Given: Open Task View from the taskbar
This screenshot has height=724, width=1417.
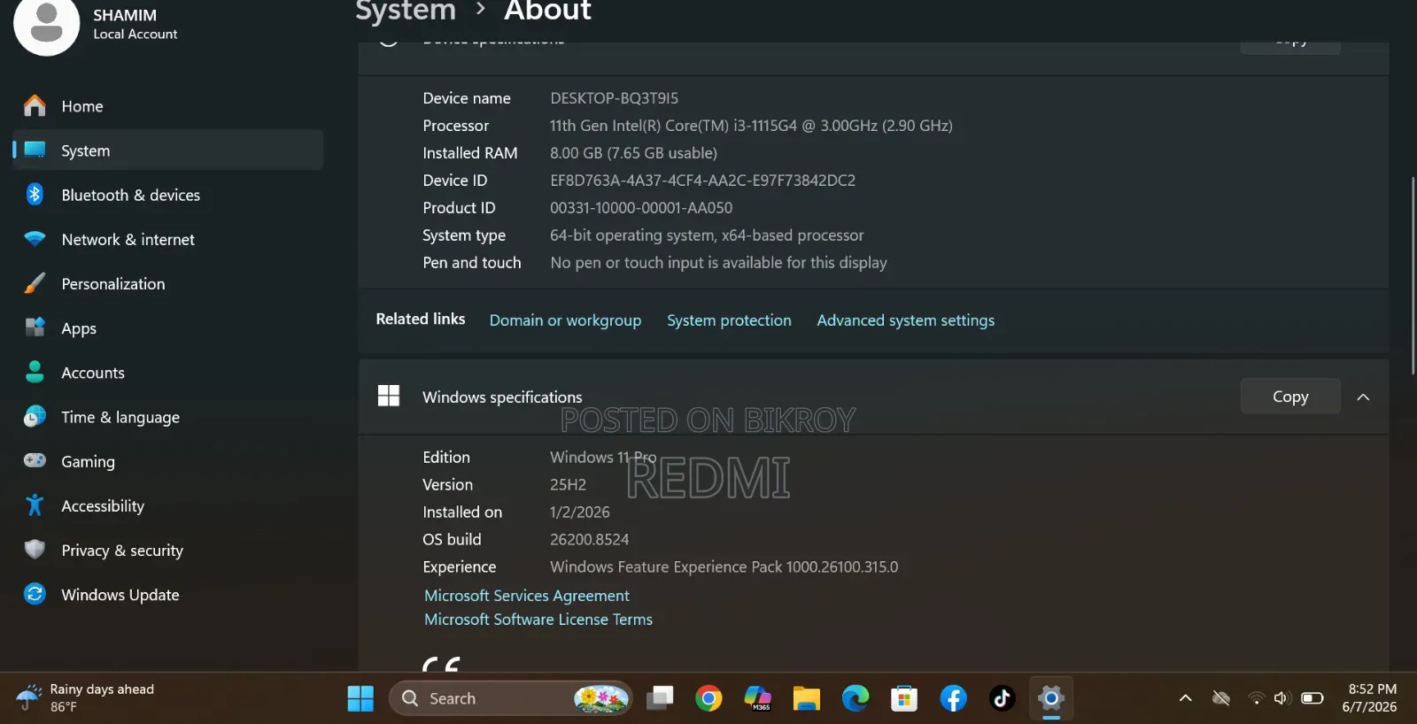Looking at the screenshot, I should 660,698.
